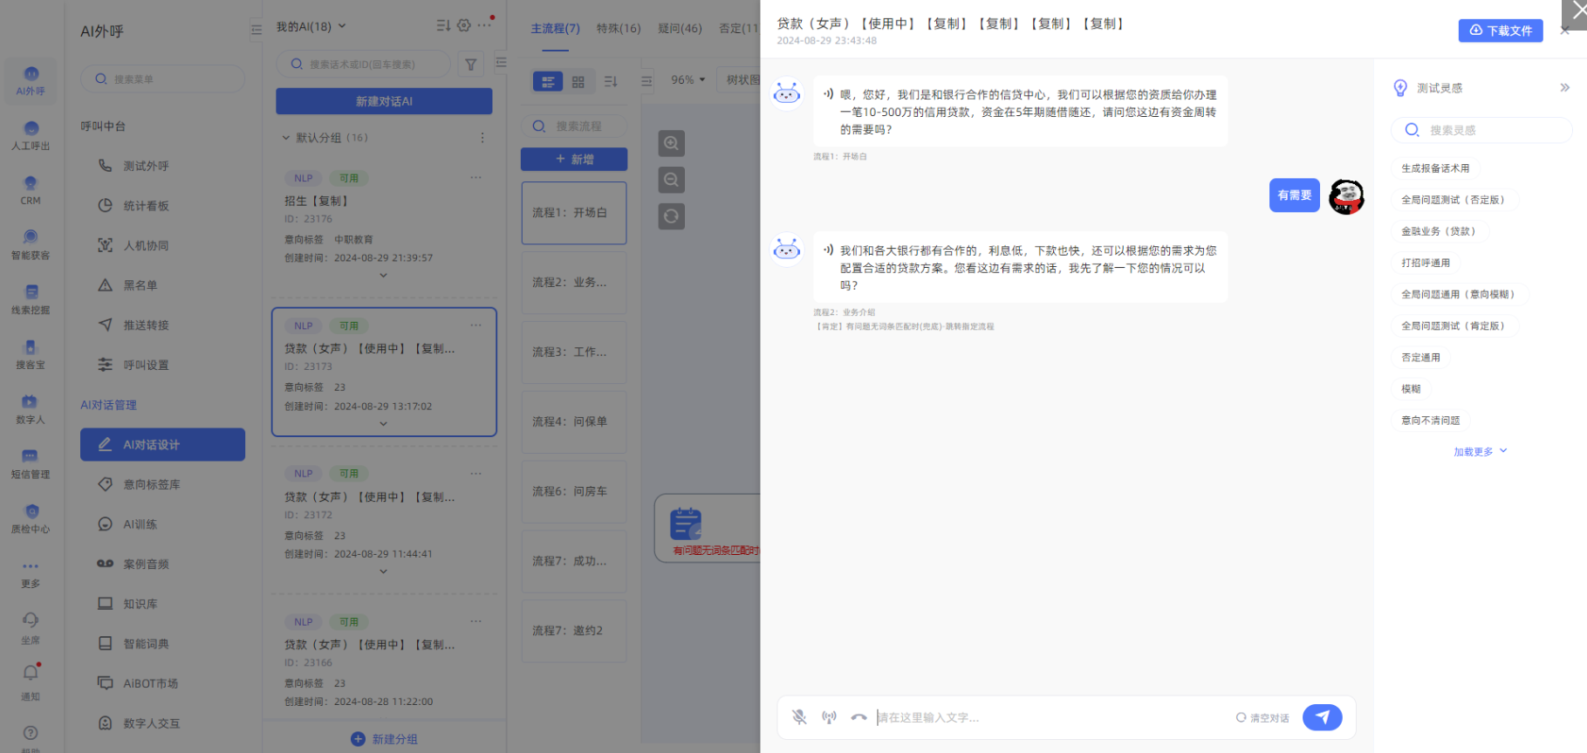Screen dimensions: 1587x753
Task: Toggle the broadcast signal icon in chat bar
Action: pyautogui.click(x=829, y=717)
